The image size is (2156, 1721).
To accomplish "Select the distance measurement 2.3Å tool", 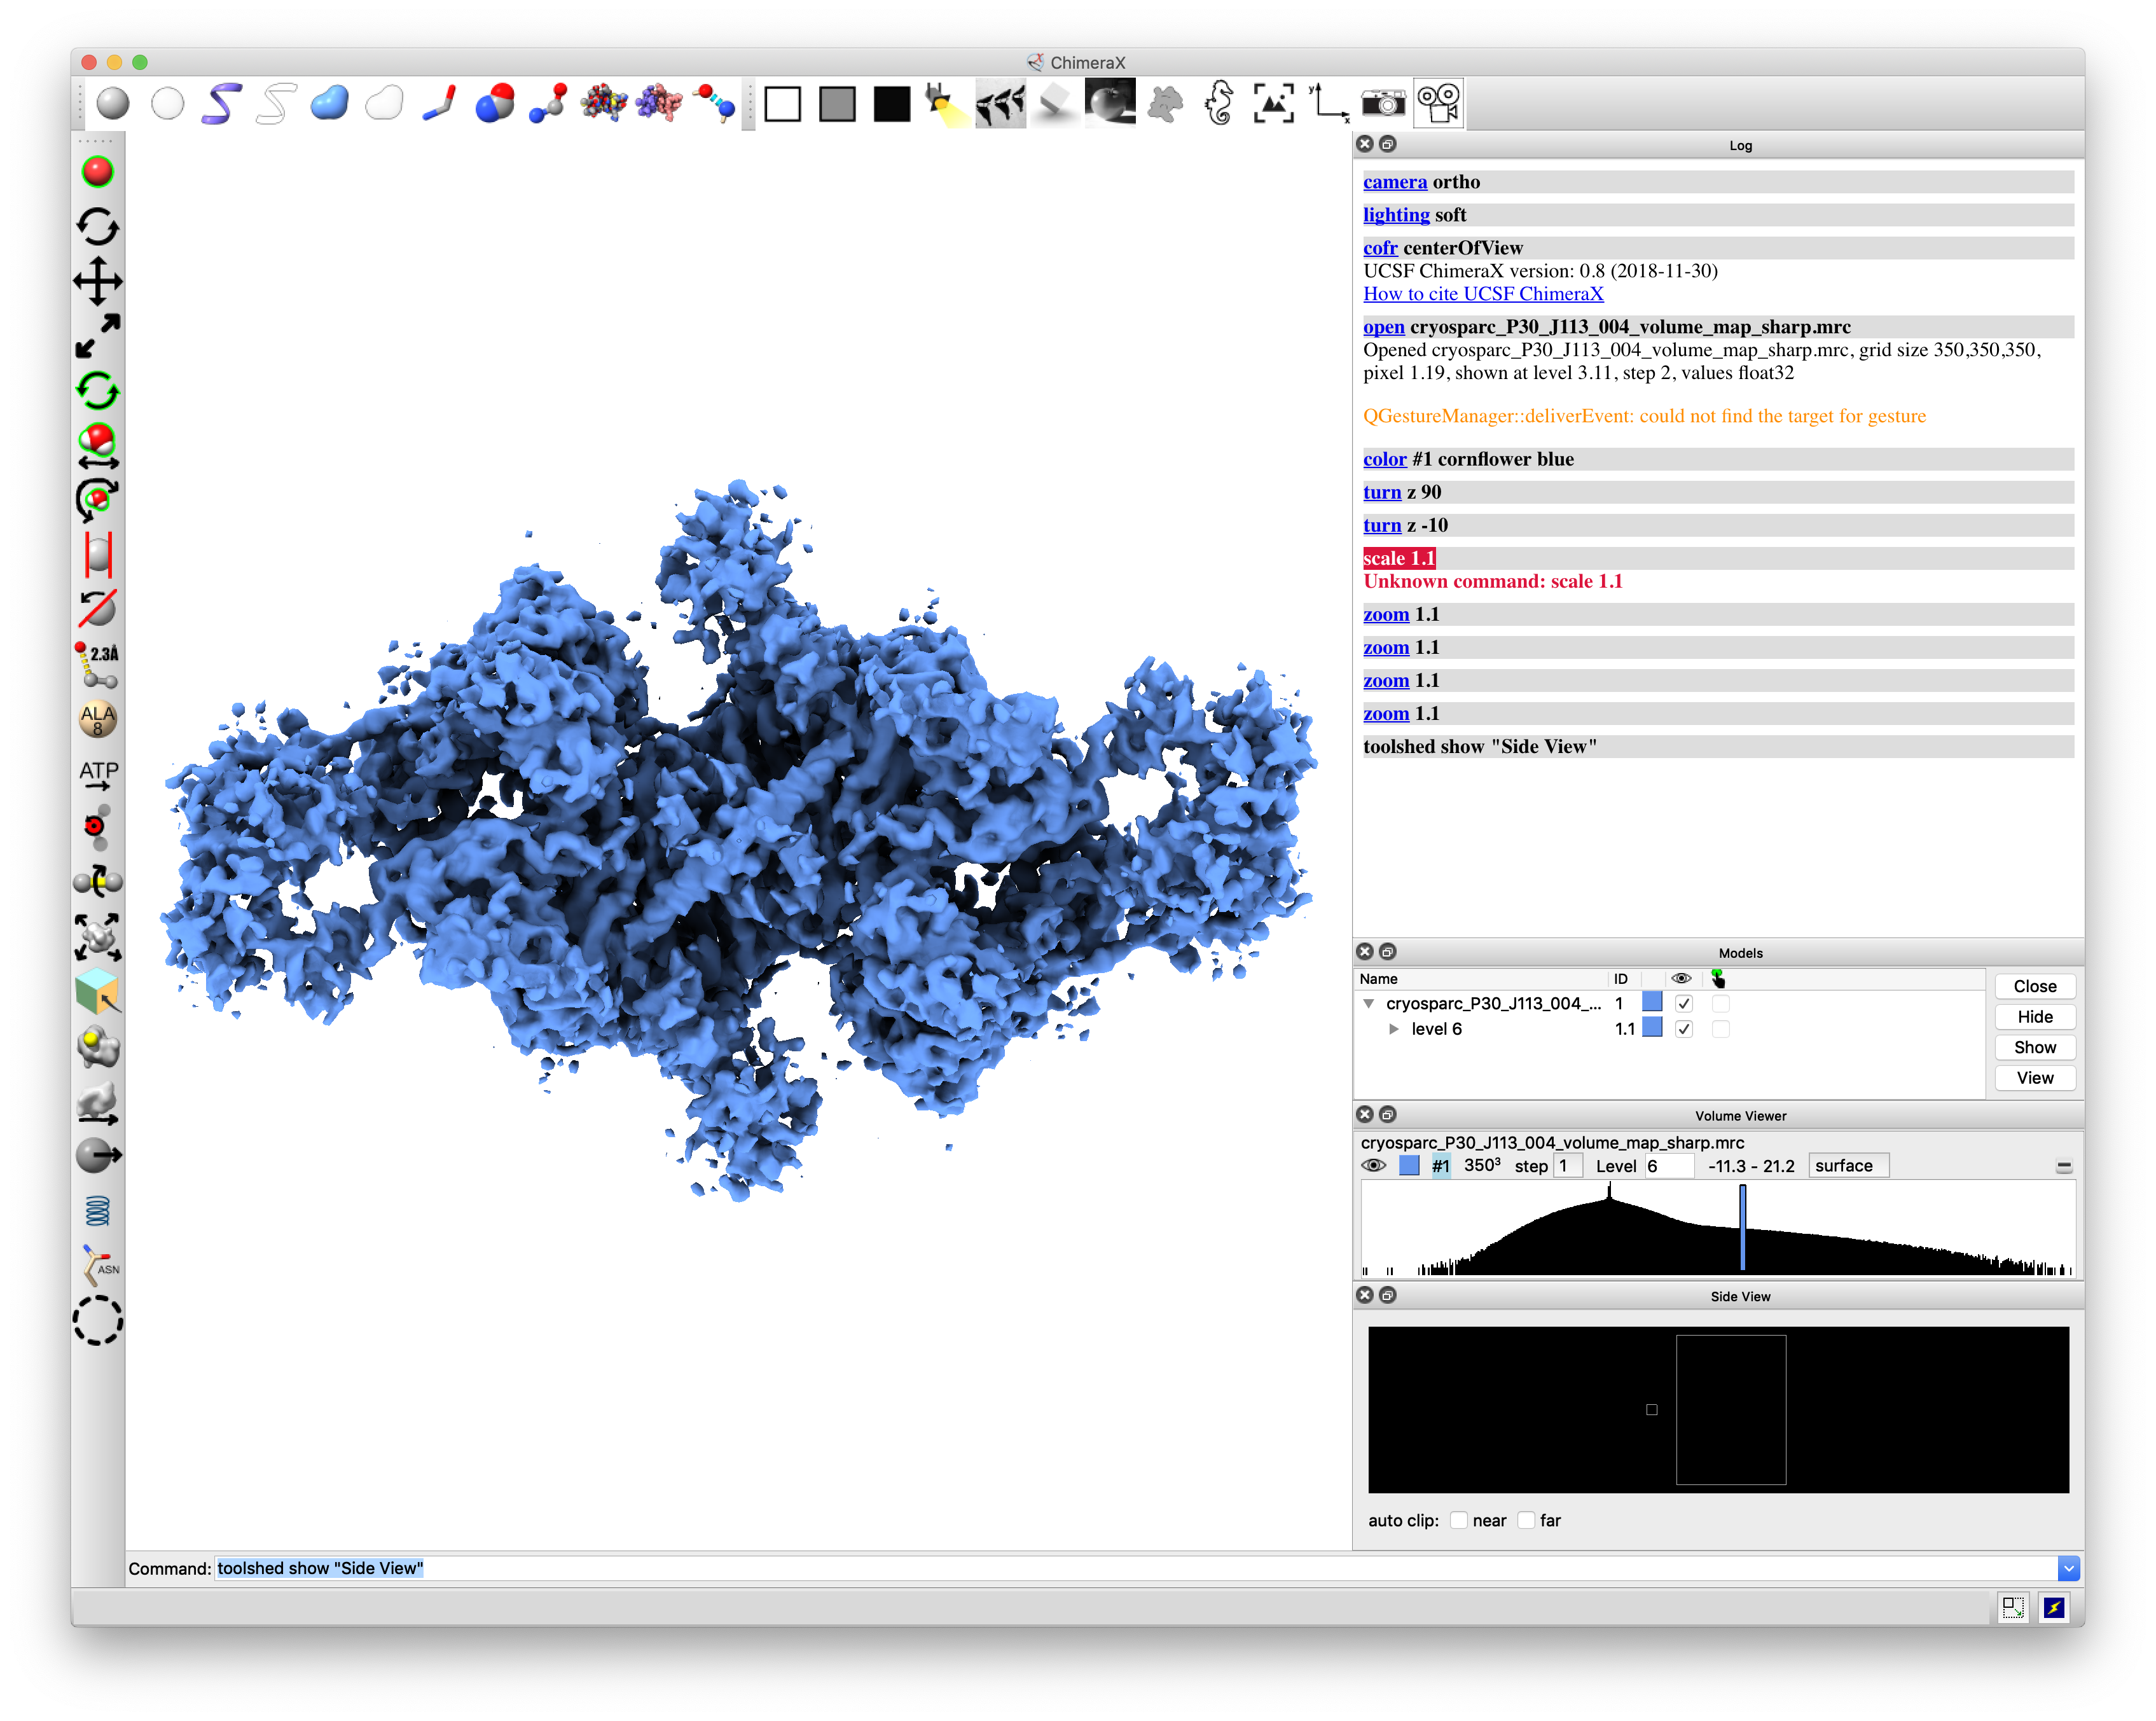I will pyautogui.click(x=98, y=664).
